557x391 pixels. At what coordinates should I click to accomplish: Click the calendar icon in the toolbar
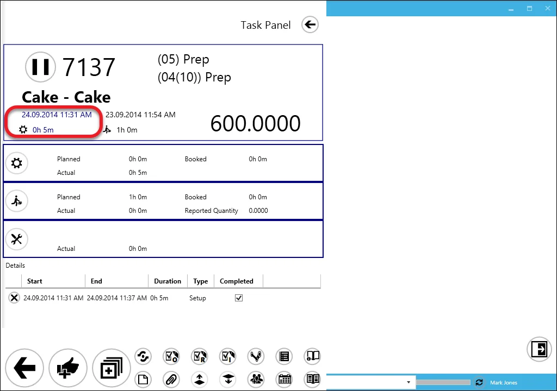click(x=284, y=379)
